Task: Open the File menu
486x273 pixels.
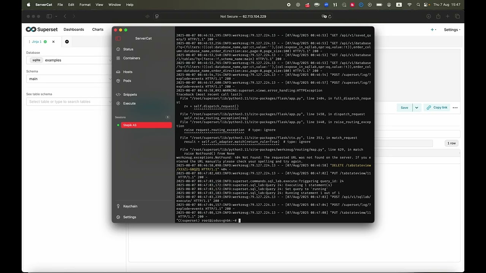Action: pyautogui.click(x=60, y=5)
